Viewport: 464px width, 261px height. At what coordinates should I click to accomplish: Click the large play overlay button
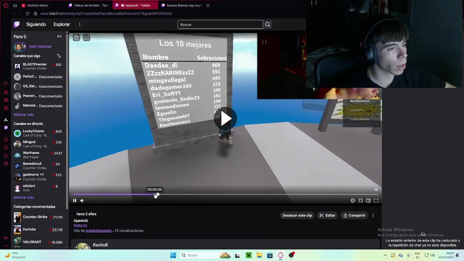tap(225, 119)
